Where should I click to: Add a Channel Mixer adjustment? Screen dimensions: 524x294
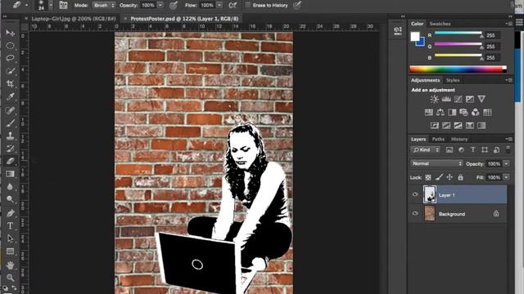click(475, 113)
